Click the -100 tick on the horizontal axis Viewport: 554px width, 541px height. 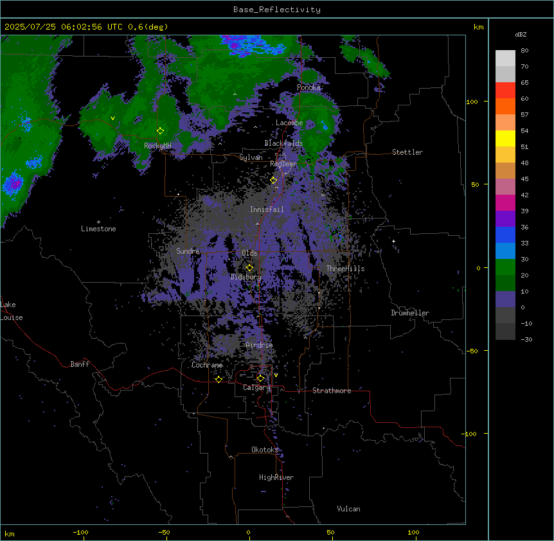click(81, 532)
